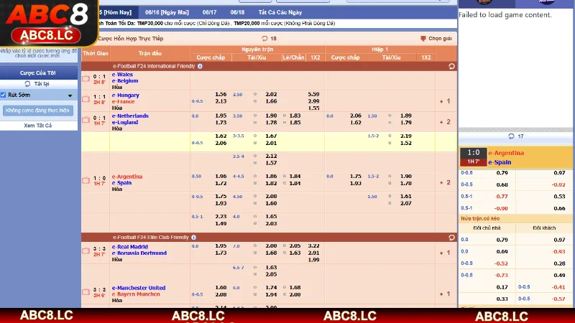Add e-Wales vs e-Belgium match to favorites
The height and width of the screenshot is (323, 575).
tap(86, 78)
